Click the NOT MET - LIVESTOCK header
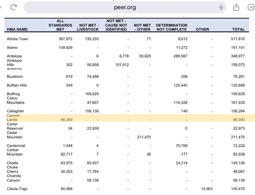This screenshot has width=255, height=195. [88, 27]
